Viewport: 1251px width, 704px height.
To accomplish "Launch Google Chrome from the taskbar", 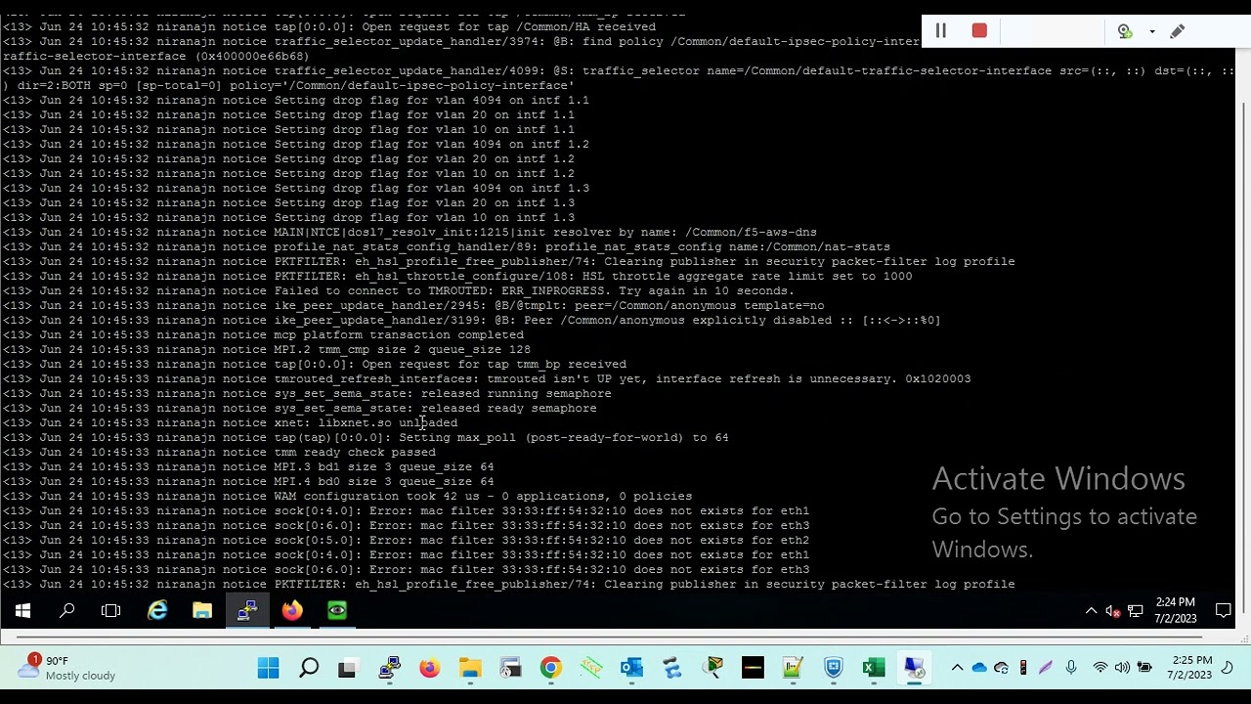I will point(551,669).
